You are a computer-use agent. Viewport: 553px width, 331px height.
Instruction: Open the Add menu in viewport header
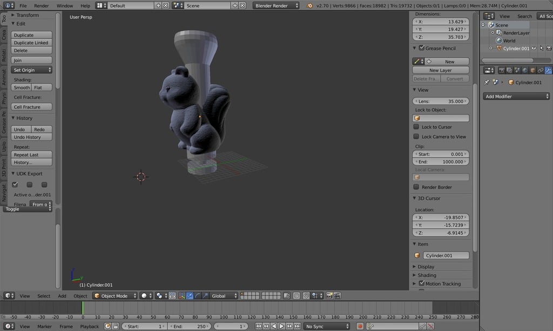(x=62, y=296)
